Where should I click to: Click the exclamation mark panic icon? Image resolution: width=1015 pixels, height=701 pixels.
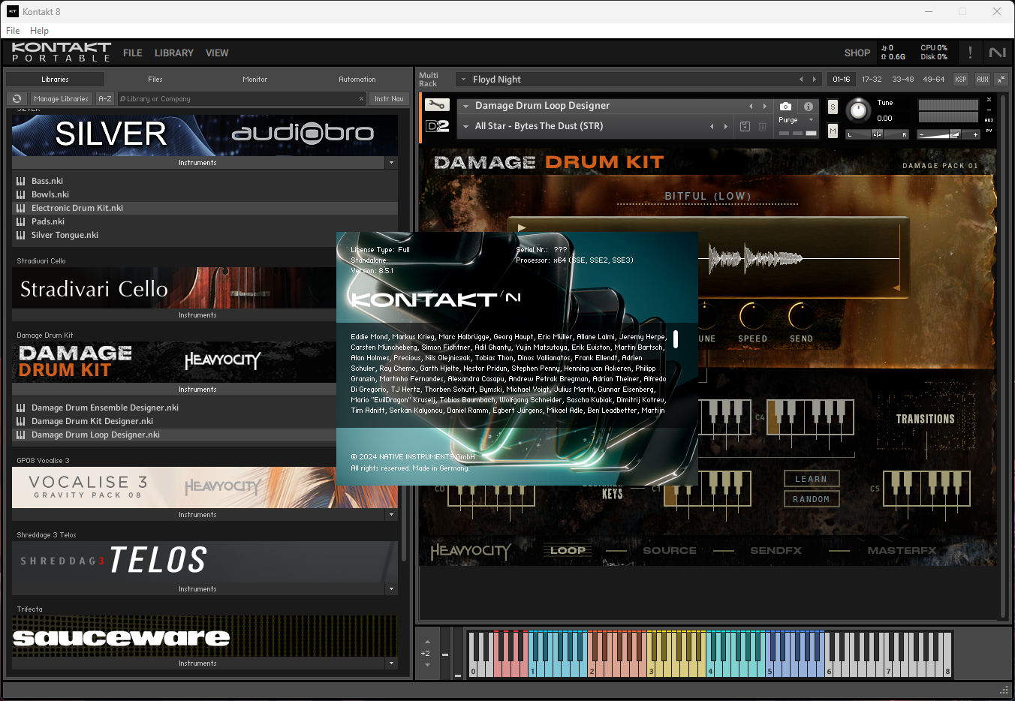click(970, 53)
